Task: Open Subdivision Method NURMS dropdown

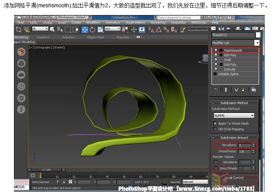Action: [234, 116]
